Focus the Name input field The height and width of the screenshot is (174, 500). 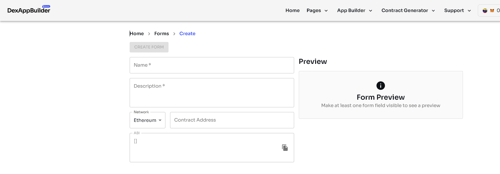click(x=212, y=65)
